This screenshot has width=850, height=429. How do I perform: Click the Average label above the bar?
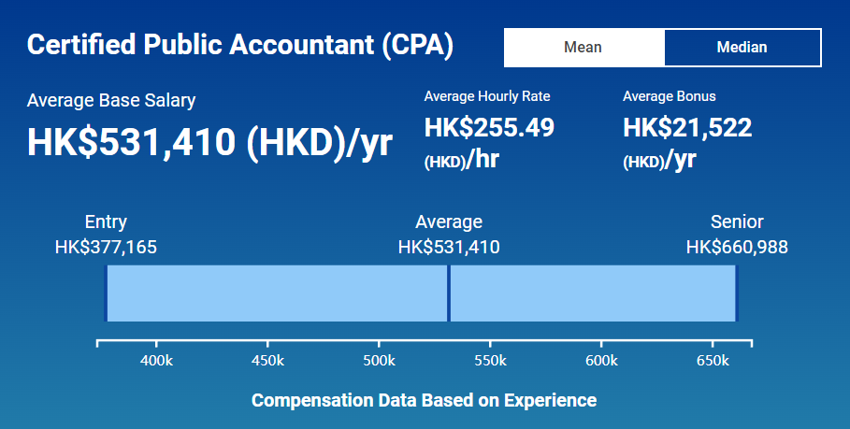[x=449, y=222]
